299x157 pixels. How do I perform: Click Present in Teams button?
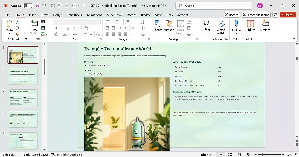coord(256,15)
